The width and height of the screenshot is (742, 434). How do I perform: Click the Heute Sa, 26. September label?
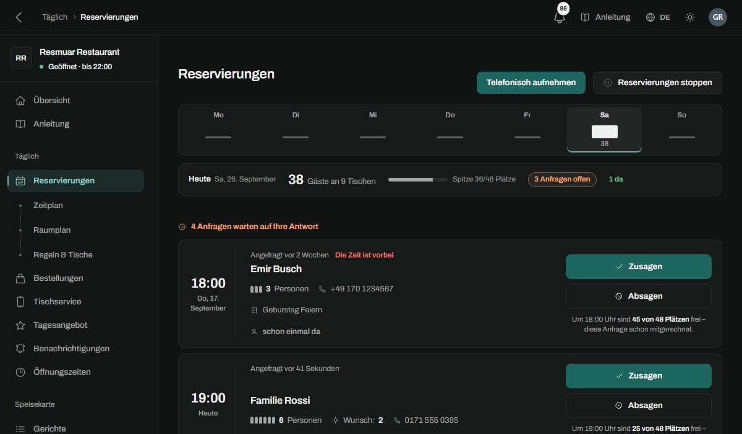click(232, 179)
